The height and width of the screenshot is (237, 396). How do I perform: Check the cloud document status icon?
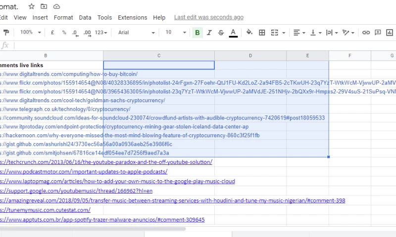(x=56, y=6)
